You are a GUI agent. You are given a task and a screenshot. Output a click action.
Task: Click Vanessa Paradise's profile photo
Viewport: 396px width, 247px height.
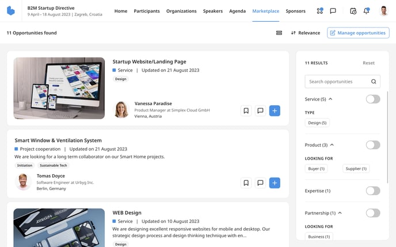click(121, 110)
